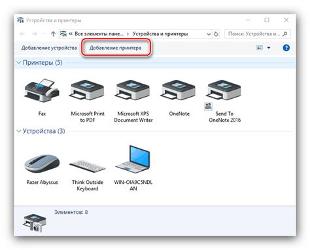Click the Think Outside Keyboard label
This screenshot has width=310, height=250.
pyautogui.click(x=88, y=185)
